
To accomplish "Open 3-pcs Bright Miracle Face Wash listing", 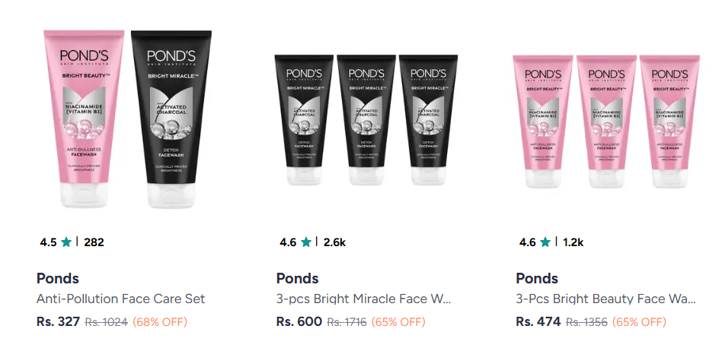I will pos(363,299).
